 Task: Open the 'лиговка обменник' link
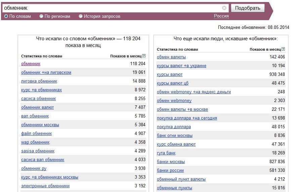coord(39,81)
